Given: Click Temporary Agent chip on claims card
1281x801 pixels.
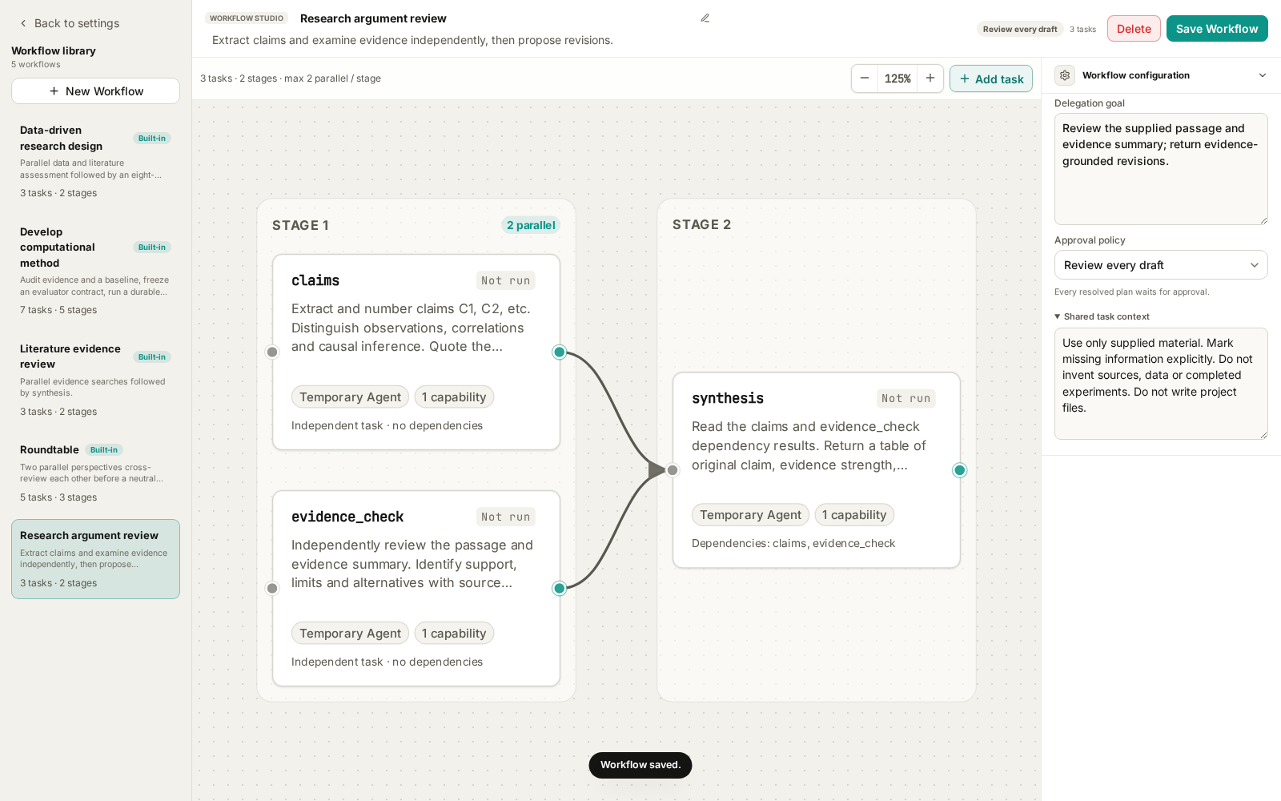Looking at the screenshot, I should pyautogui.click(x=350, y=397).
